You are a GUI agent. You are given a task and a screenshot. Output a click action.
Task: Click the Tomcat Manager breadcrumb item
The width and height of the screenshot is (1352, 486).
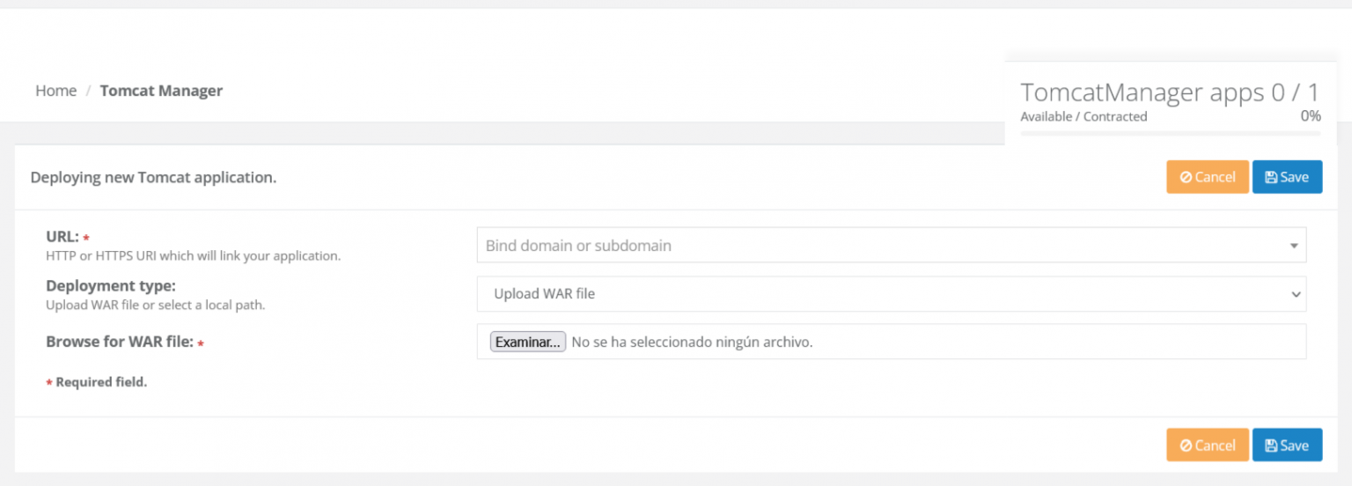click(161, 91)
